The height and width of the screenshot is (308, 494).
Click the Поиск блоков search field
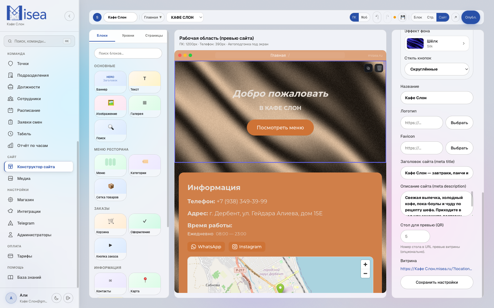point(128,53)
